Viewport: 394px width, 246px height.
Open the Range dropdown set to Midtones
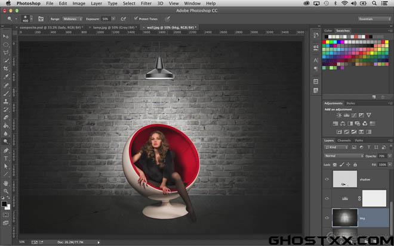point(72,19)
